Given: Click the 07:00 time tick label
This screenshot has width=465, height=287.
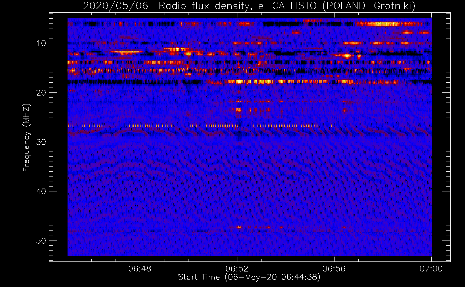Looking at the screenshot, I should (x=431, y=269).
